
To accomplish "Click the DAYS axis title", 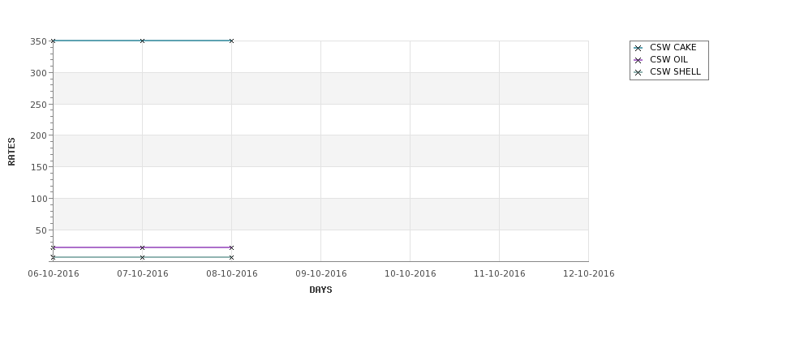I will pos(320,290).
